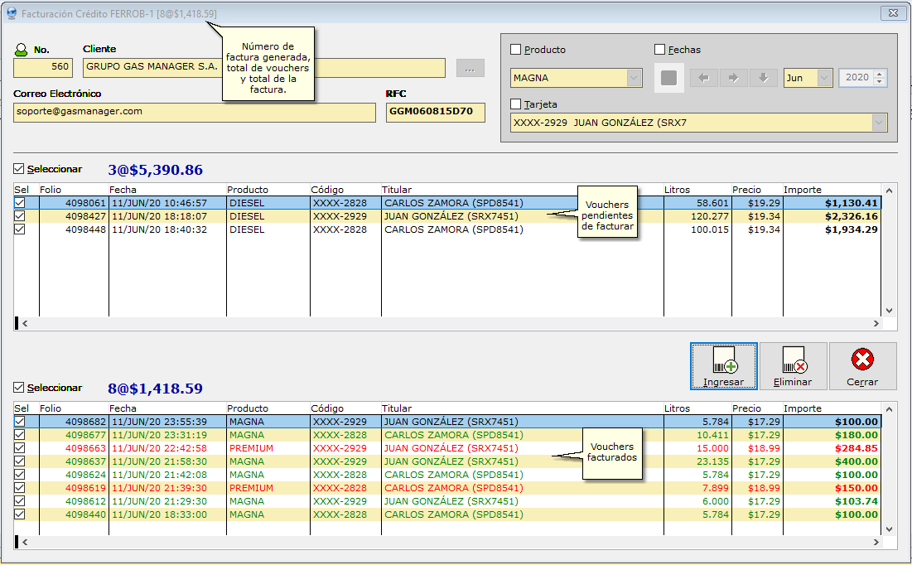Click the down arrow date button
This screenshot has width=912, height=565.
pyautogui.click(x=763, y=78)
